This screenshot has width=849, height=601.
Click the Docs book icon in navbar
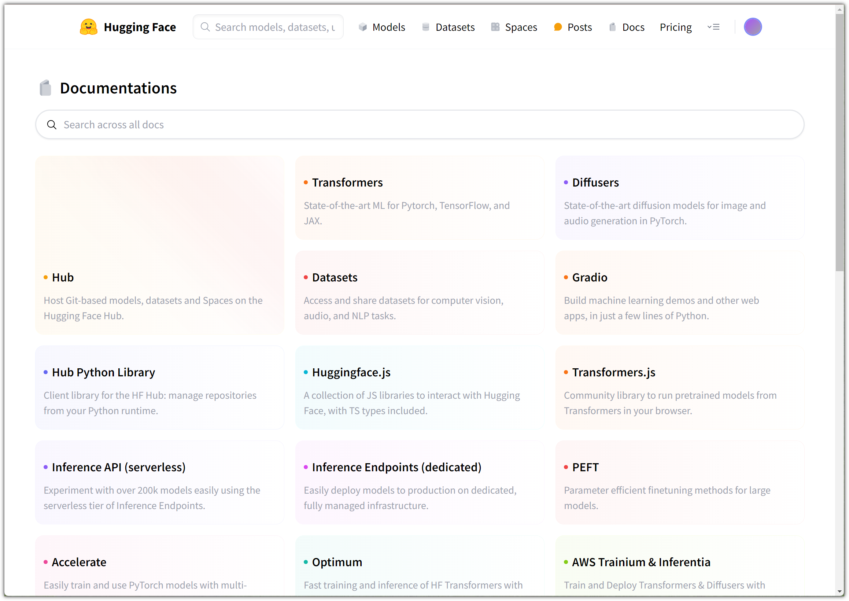(x=612, y=27)
